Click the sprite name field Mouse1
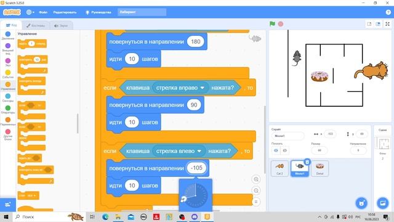Screen dimensions: 394x222 [x=287, y=136]
